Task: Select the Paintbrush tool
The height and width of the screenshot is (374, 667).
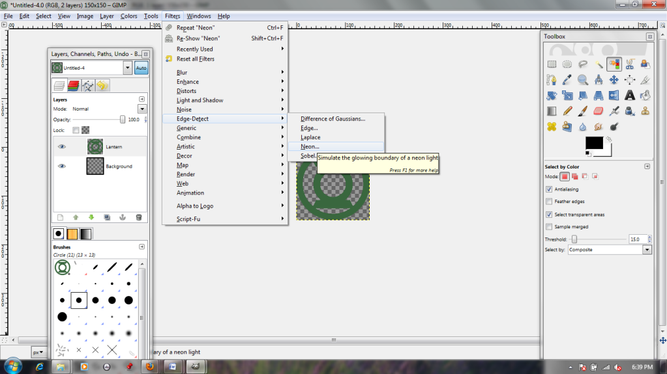Action: pyautogui.click(x=583, y=111)
